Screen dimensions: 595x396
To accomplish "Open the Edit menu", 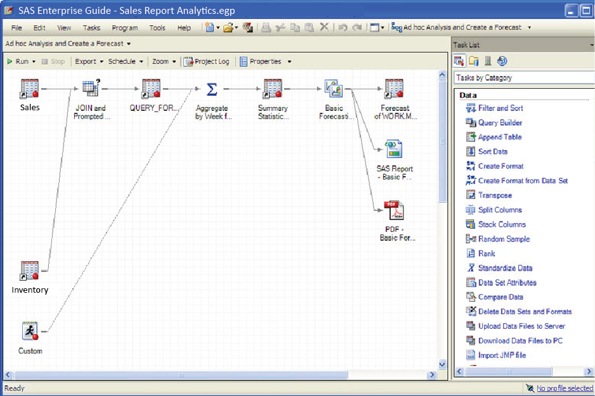I will [x=39, y=28].
